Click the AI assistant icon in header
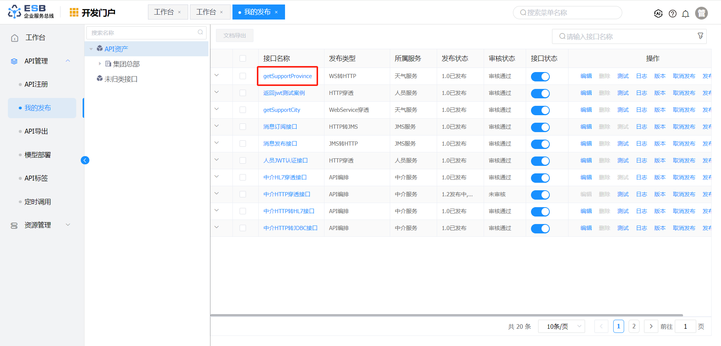Screen dimensions: 721x346 click(658, 14)
